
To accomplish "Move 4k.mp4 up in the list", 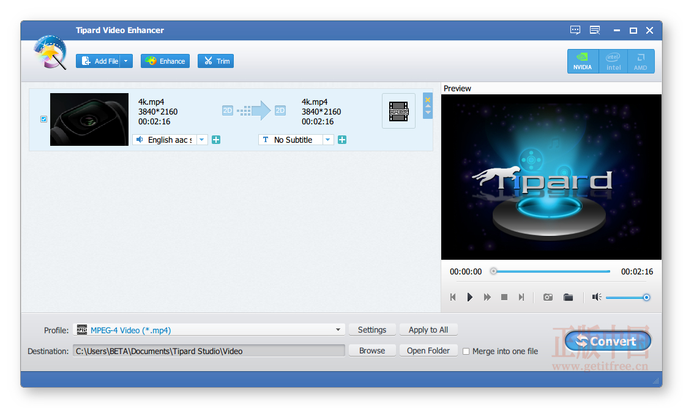I will pos(428,106).
